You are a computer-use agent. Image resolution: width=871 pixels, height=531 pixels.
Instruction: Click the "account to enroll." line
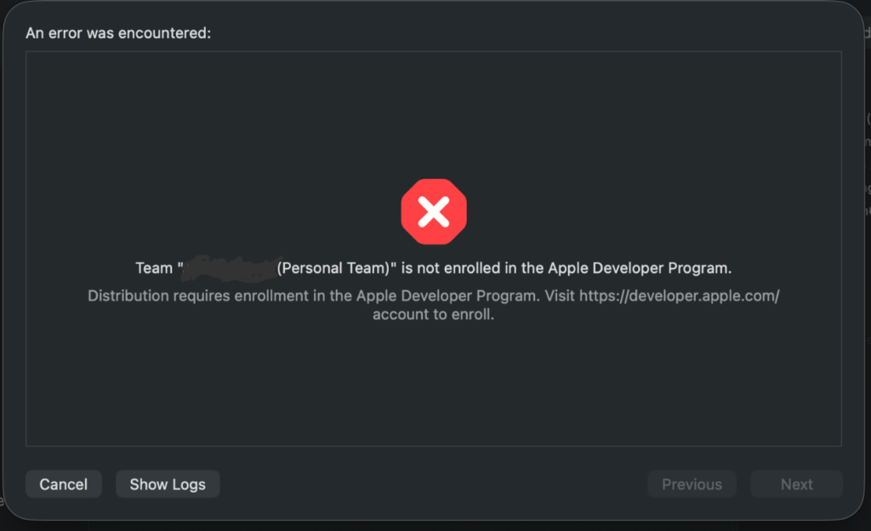pyautogui.click(x=434, y=314)
